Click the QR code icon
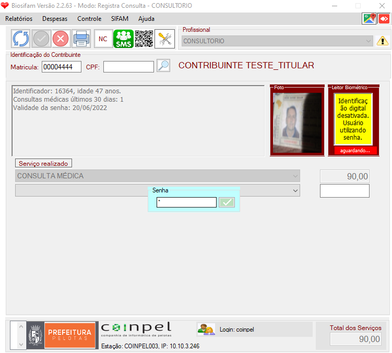Image resolution: width=392 pixels, height=353 pixels. click(x=144, y=39)
